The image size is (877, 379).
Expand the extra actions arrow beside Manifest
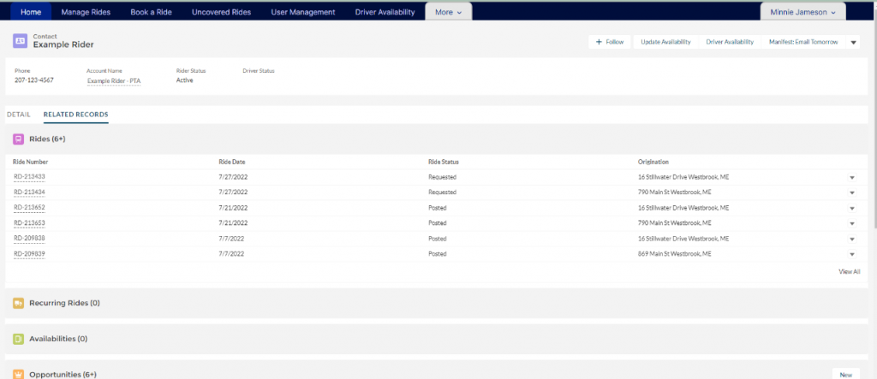pos(853,42)
